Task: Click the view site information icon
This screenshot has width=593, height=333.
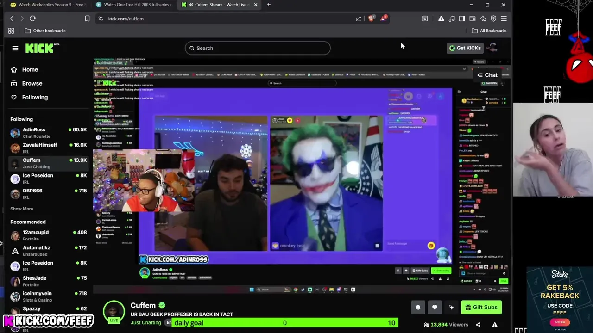Action: [x=101, y=18]
